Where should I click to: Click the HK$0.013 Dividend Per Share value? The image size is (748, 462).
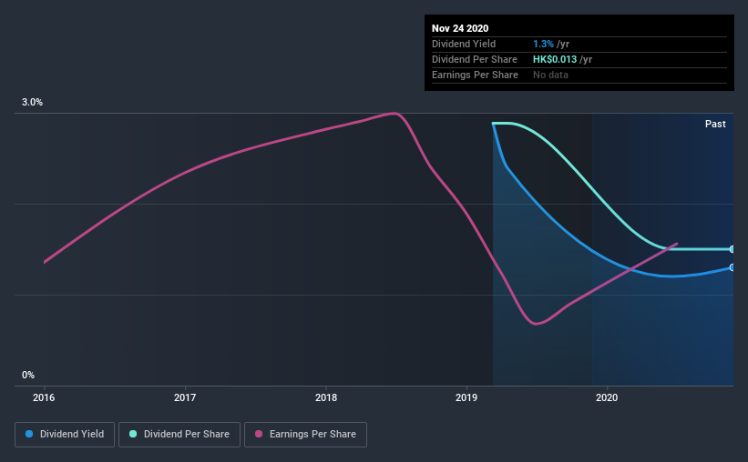pyautogui.click(x=555, y=59)
